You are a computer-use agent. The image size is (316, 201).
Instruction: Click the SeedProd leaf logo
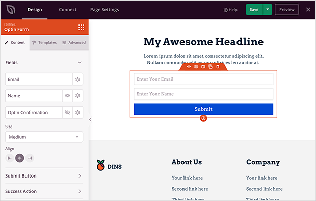coord(11,10)
